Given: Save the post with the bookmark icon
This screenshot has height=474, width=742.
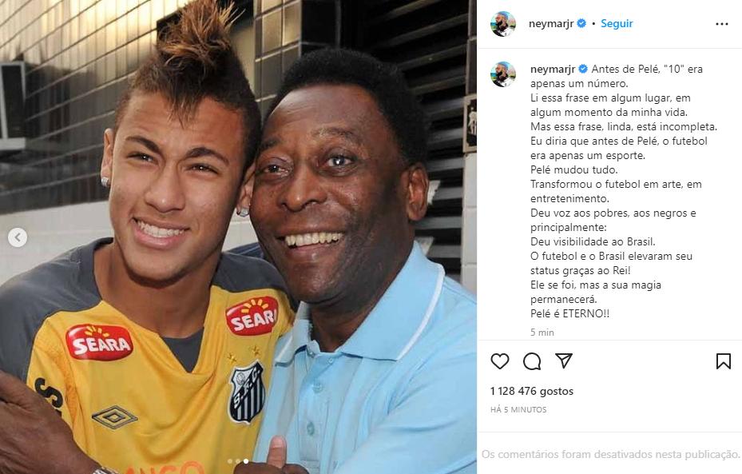Looking at the screenshot, I should [x=723, y=361].
